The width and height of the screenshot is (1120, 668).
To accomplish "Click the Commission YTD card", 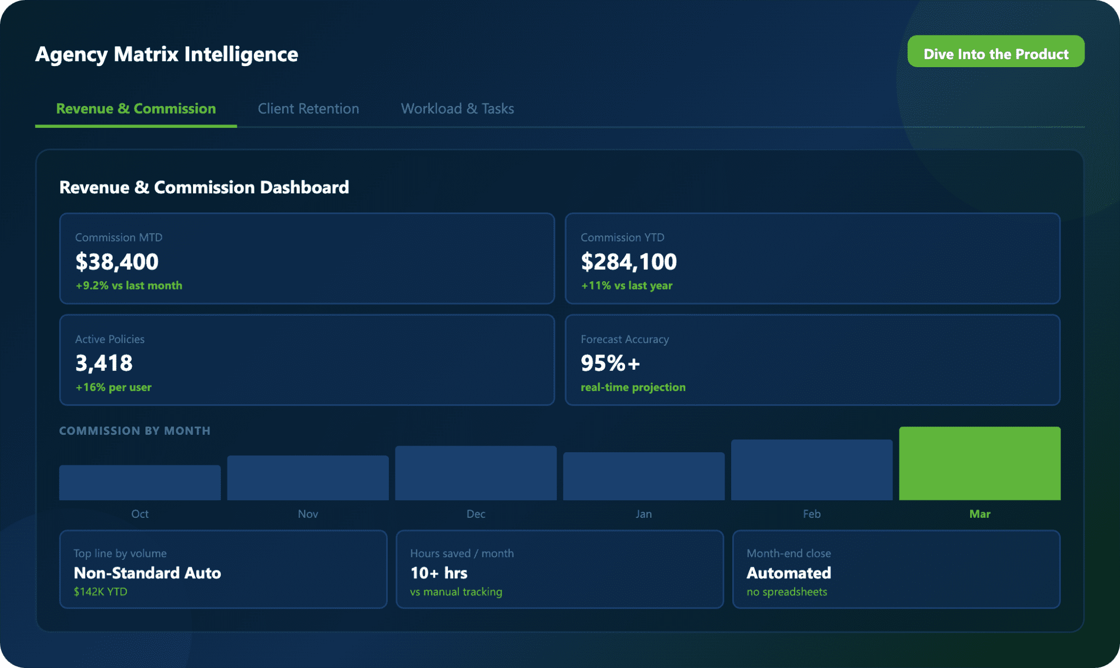I will [812, 258].
